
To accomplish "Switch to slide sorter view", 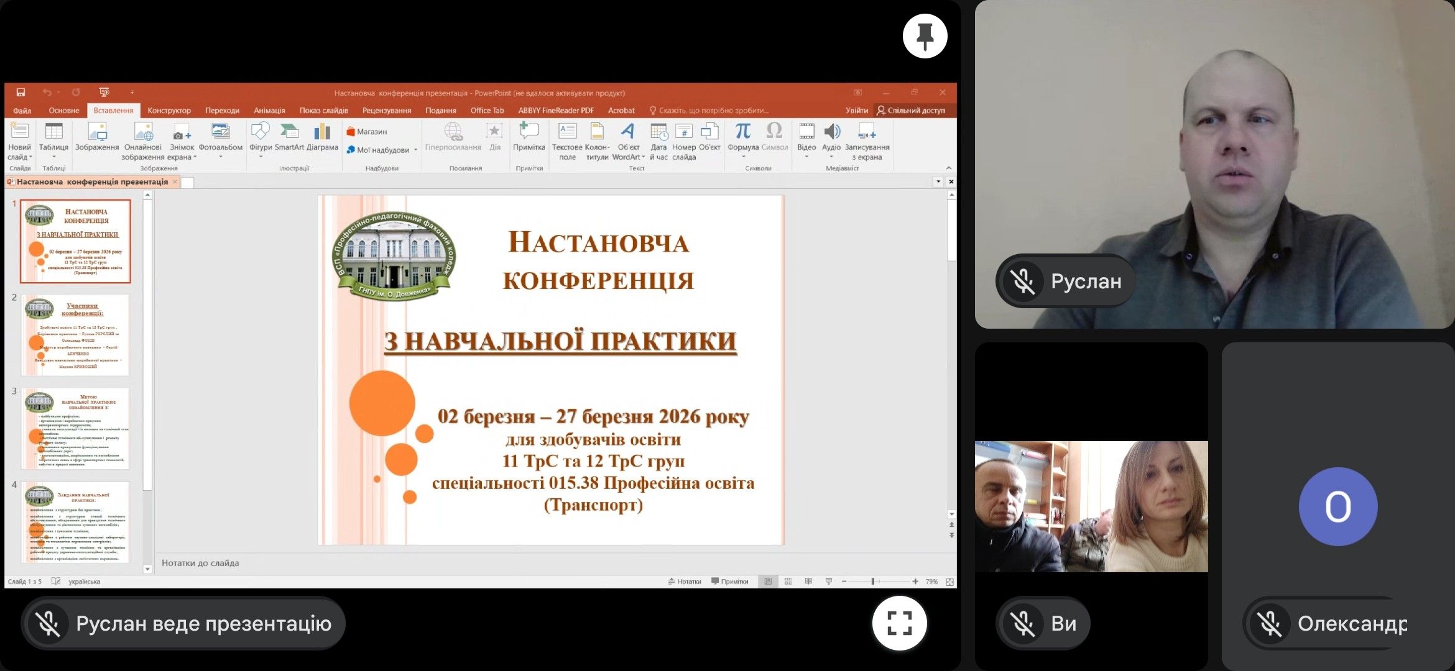I will pyautogui.click(x=788, y=582).
